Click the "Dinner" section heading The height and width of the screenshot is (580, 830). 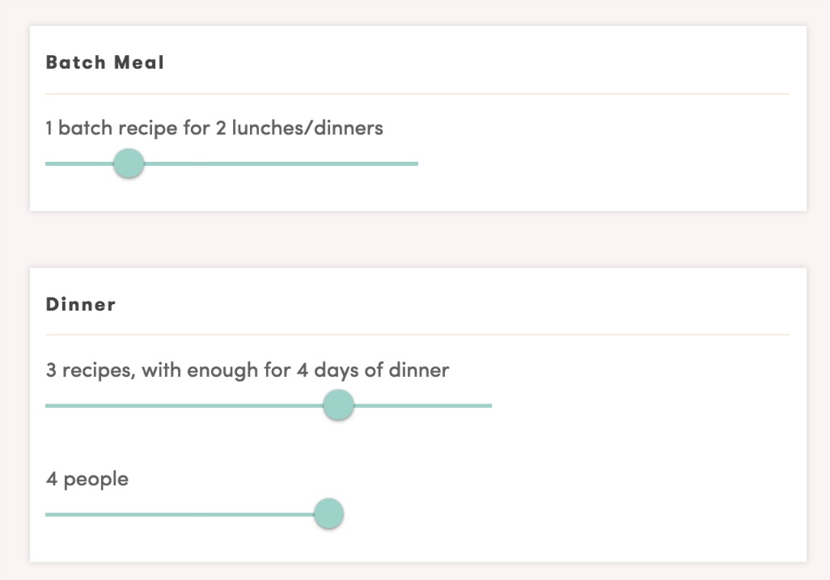pos(81,305)
